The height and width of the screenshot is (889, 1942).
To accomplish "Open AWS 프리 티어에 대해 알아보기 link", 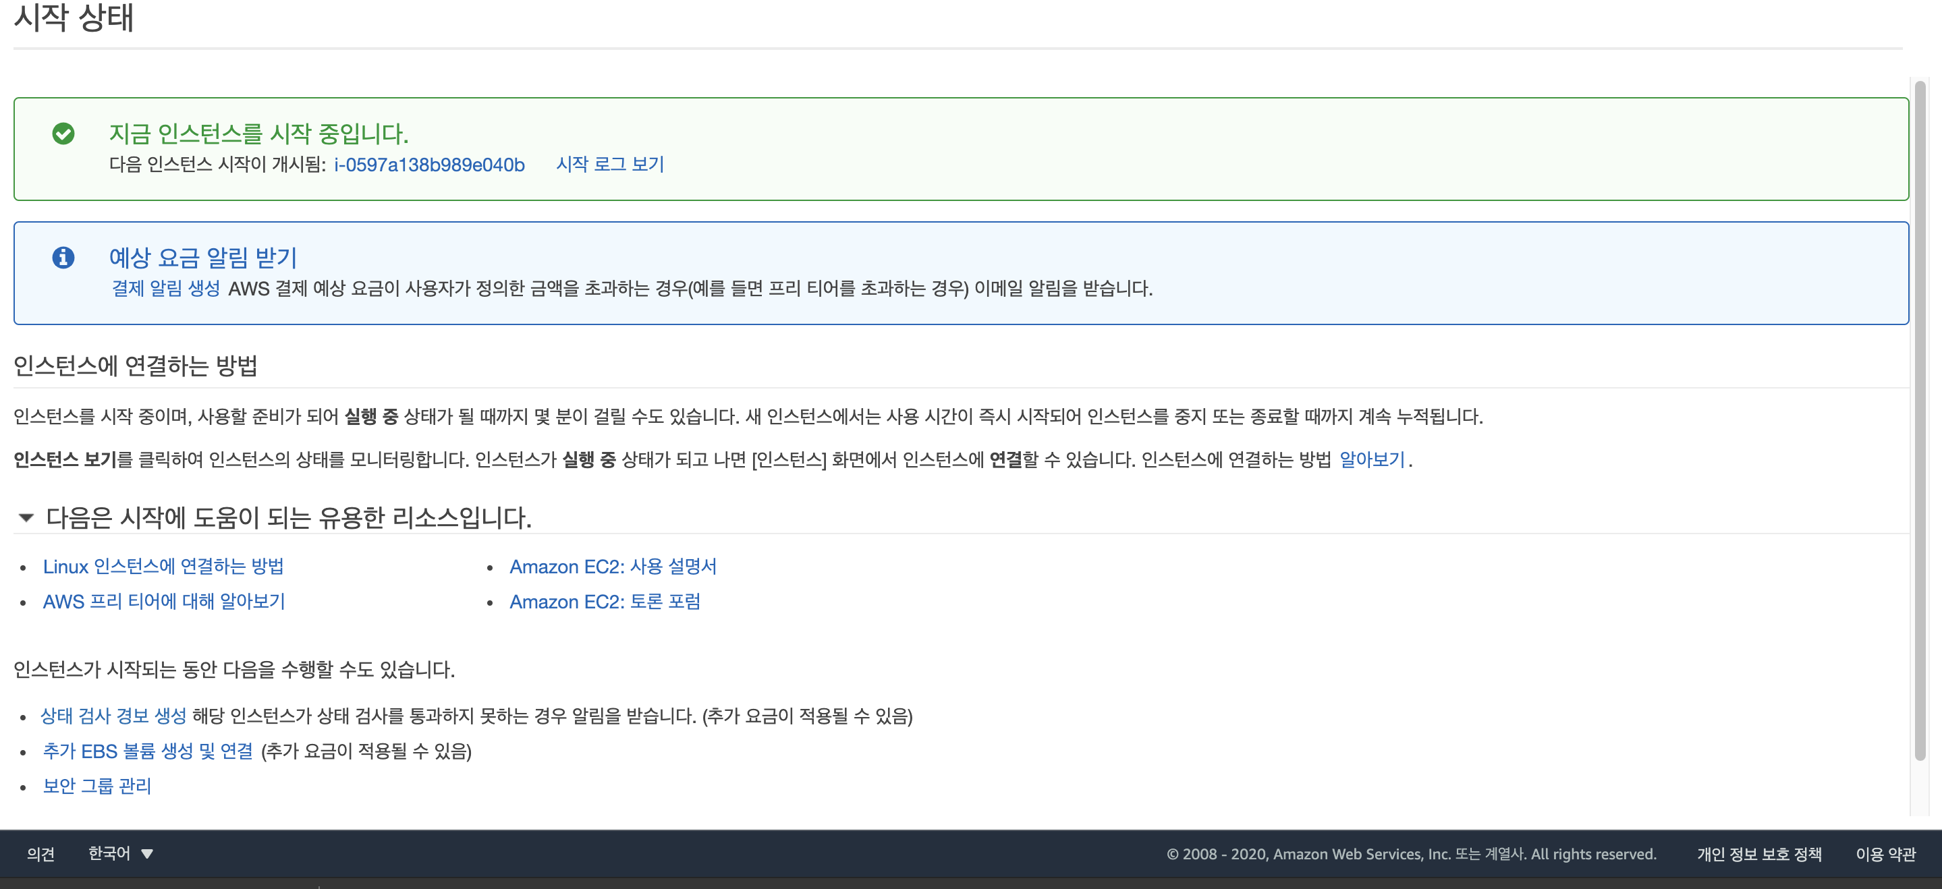I will coord(163,602).
